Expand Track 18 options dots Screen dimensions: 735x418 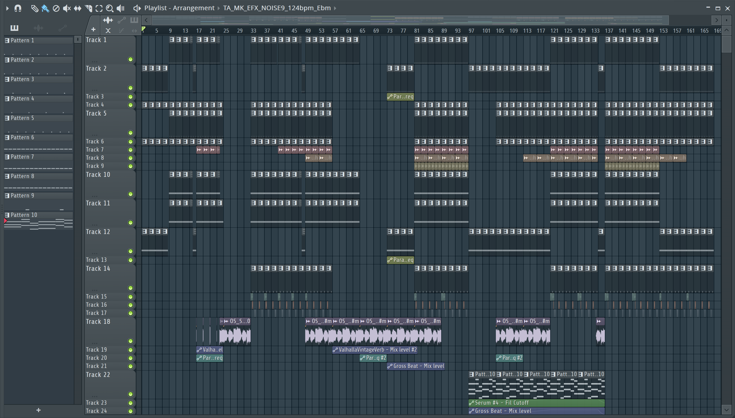[x=94, y=343]
